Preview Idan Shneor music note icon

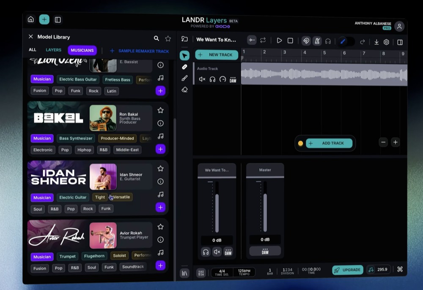(x=160, y=195)
